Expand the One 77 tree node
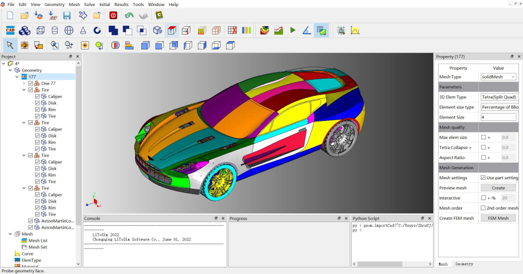523x274 pixels. tap(24, 83)
